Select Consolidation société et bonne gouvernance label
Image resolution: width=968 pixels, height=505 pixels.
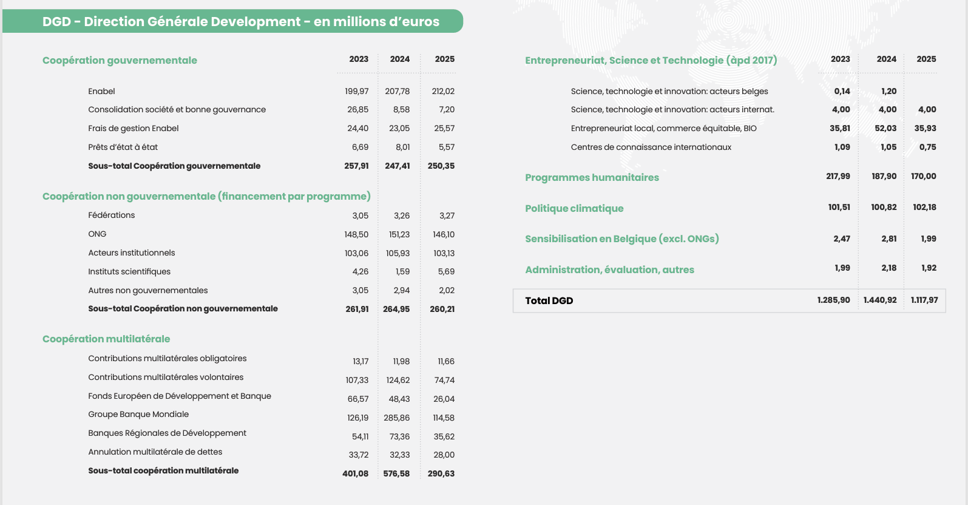point(177,109)
